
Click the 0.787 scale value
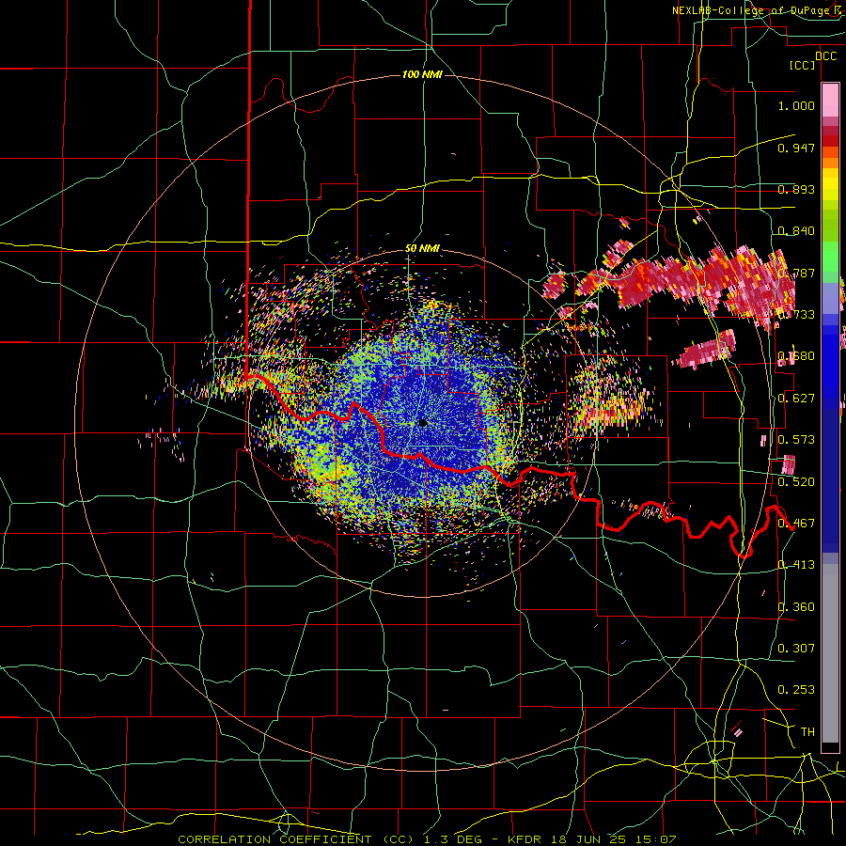click(796, 273)
